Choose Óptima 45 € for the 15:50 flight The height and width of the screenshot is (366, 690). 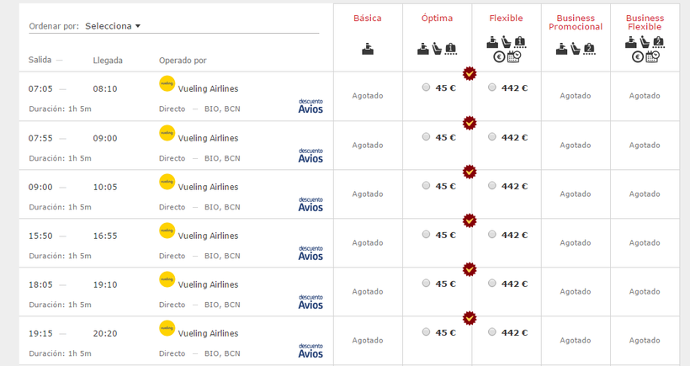point(426,234)
